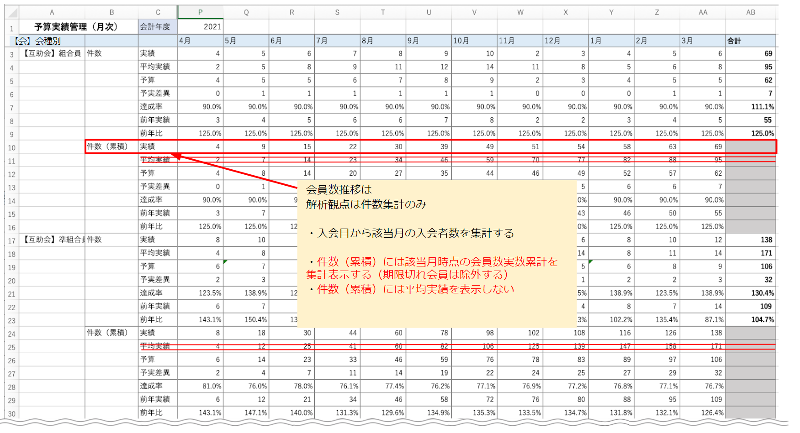Click the 合計 header cell

tap(750, 41)
